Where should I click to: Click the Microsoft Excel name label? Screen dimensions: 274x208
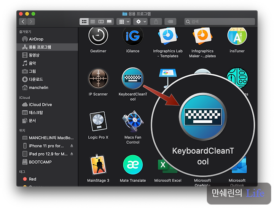click(x=168, y=180)
